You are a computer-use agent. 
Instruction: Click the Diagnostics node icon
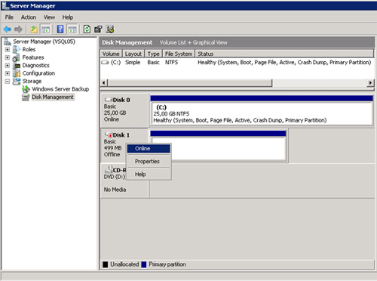[x=17, y=66]
